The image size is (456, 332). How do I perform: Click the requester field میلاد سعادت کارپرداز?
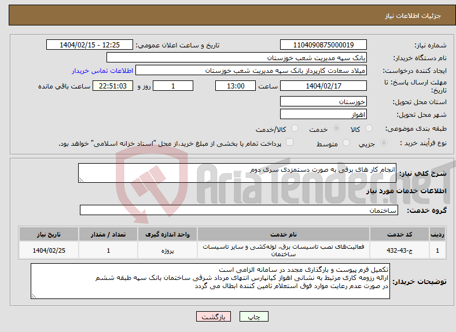[x=251, y=71]
